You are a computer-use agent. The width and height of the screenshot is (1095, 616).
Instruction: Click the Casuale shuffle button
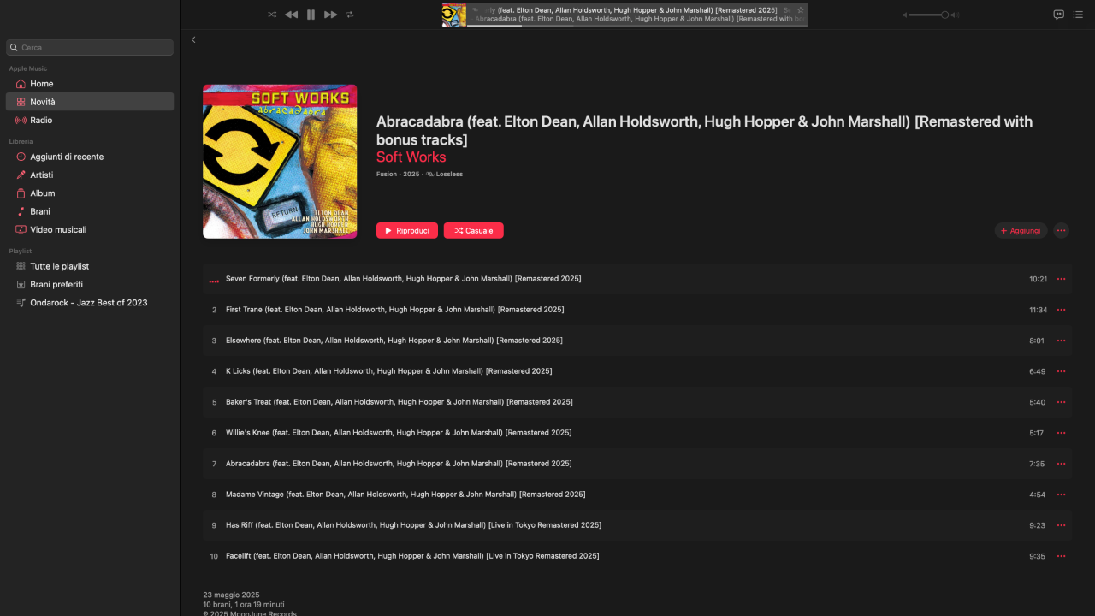474,230
